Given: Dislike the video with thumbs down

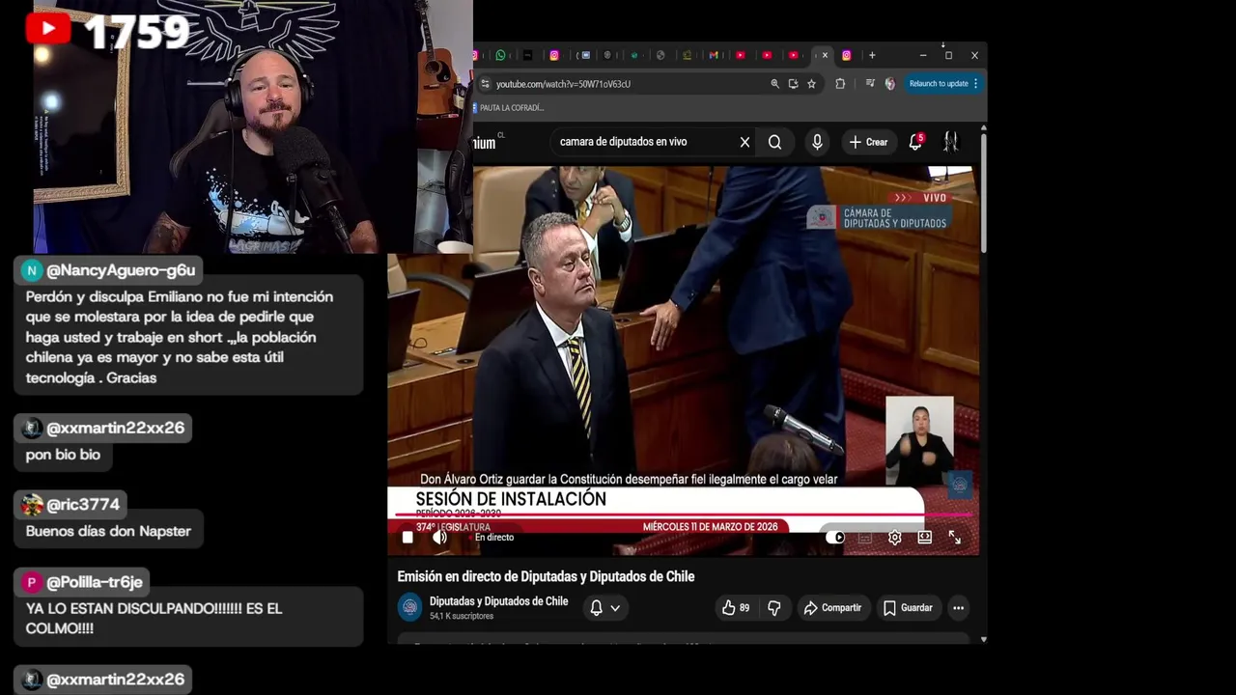Looking at the screenshot, I should point(773,608).
